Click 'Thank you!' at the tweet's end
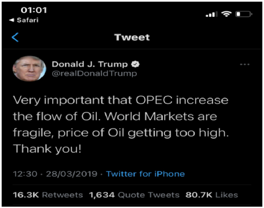 (x=47, y=149)
